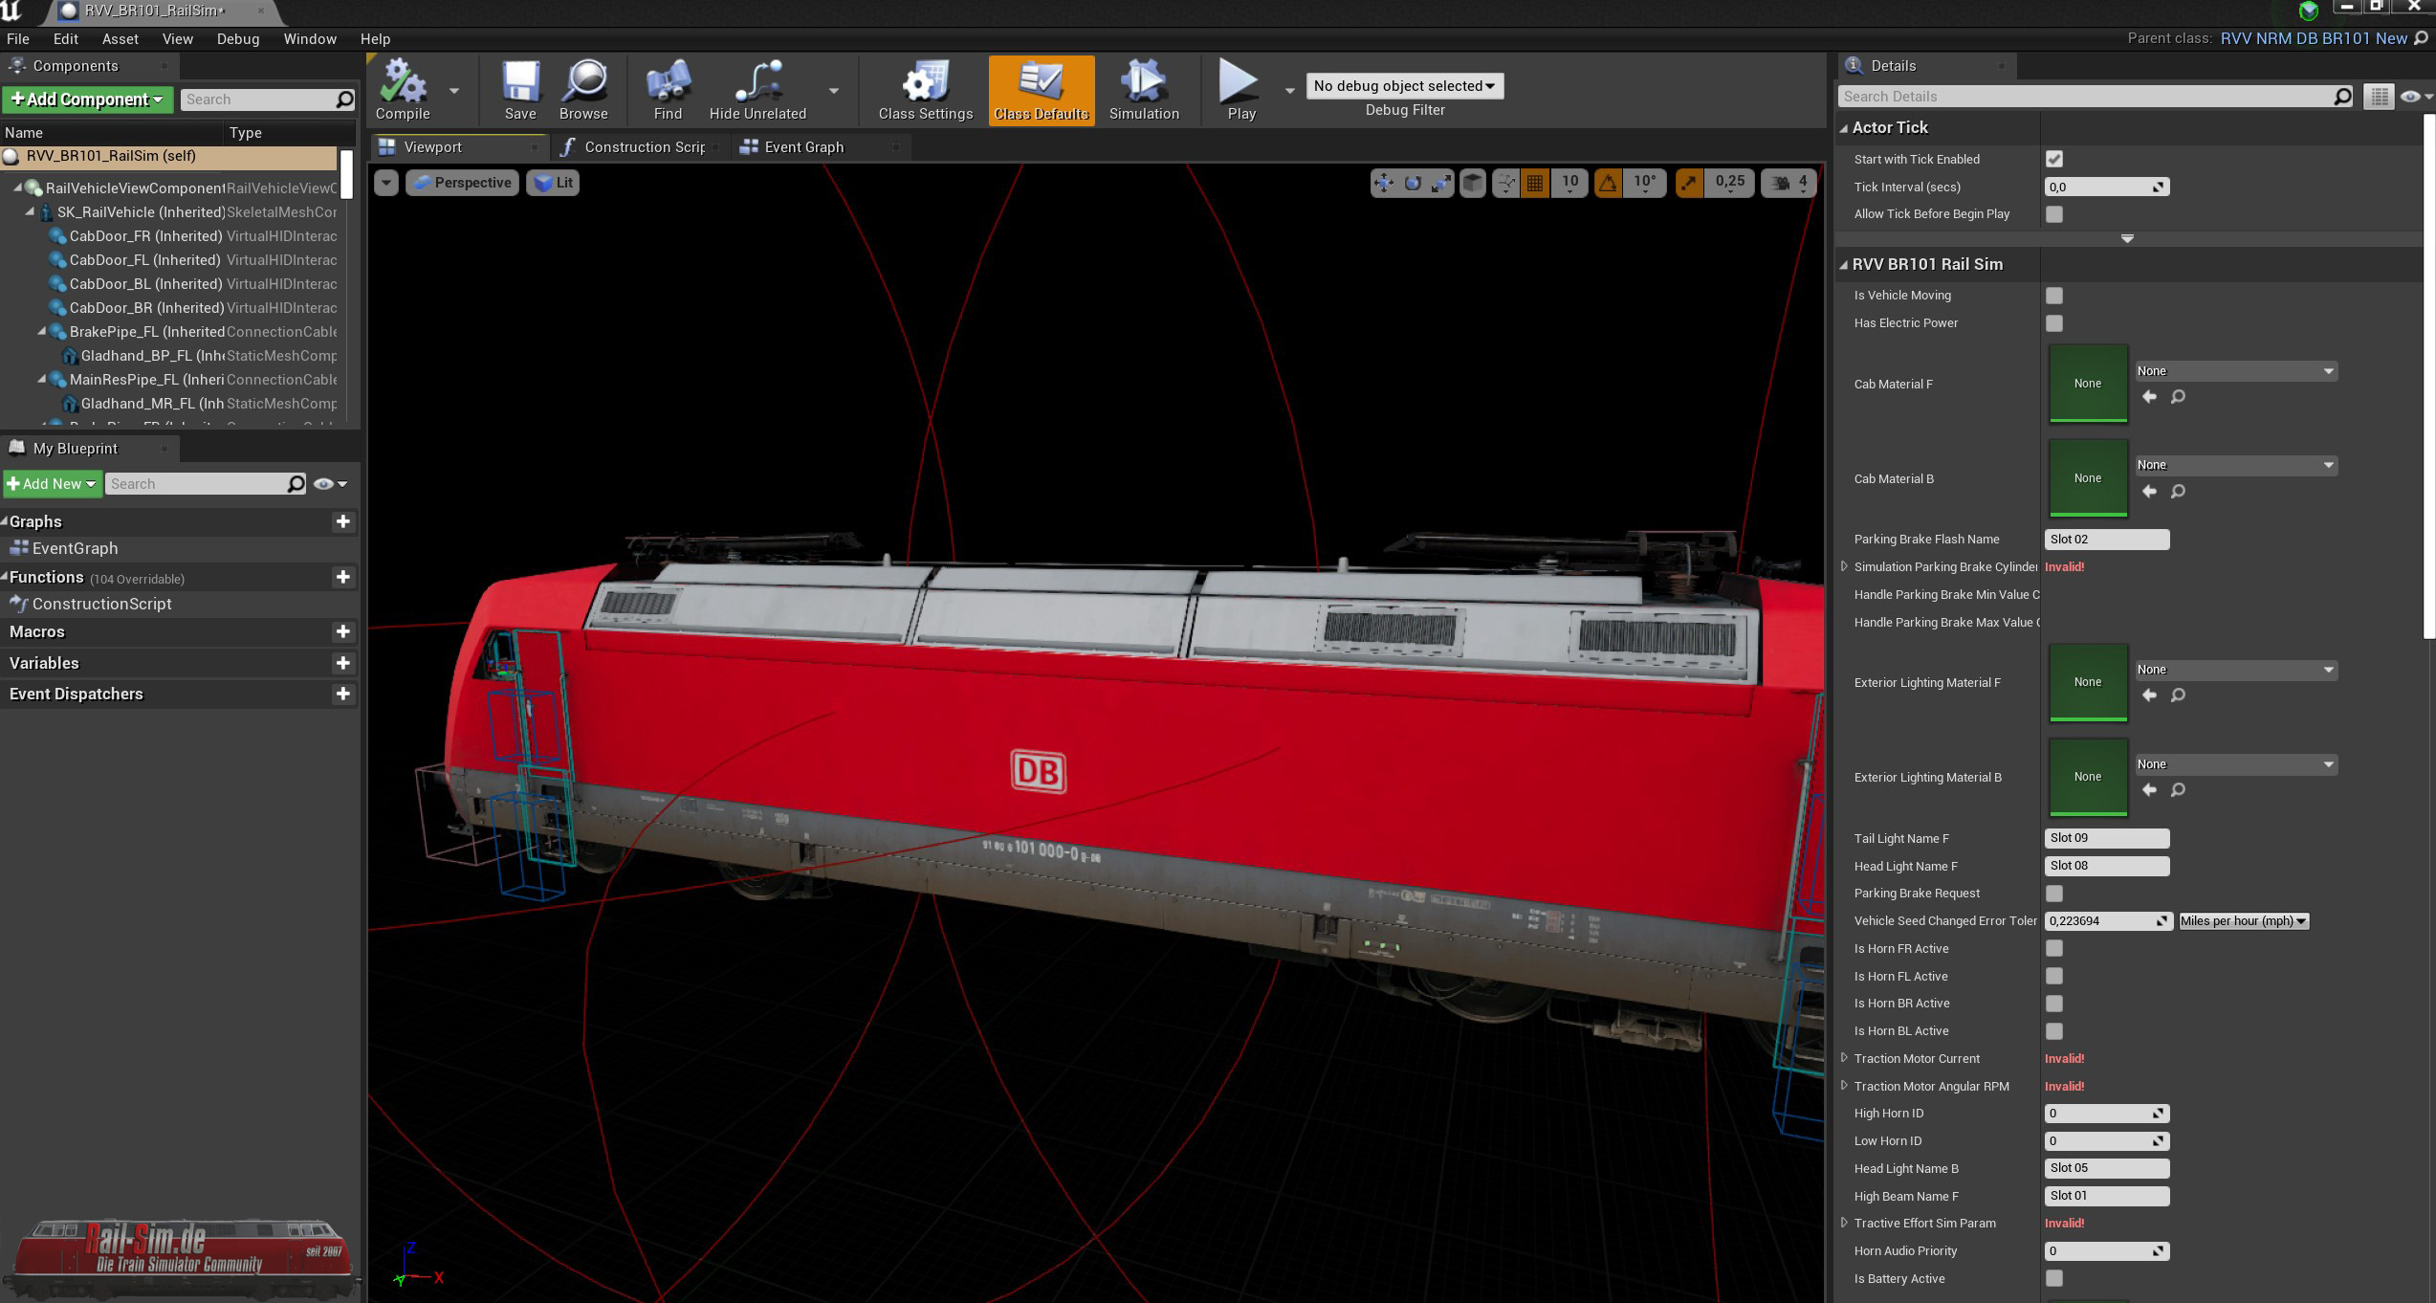Toggle rotation snapping icon
This screenshot has height=1303, width=2436.
[1608, 183]
